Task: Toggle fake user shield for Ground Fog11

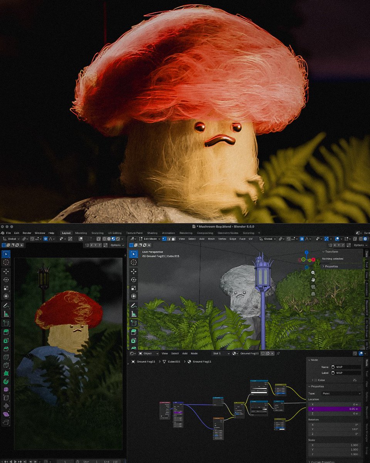Action: tap(263, 353)
